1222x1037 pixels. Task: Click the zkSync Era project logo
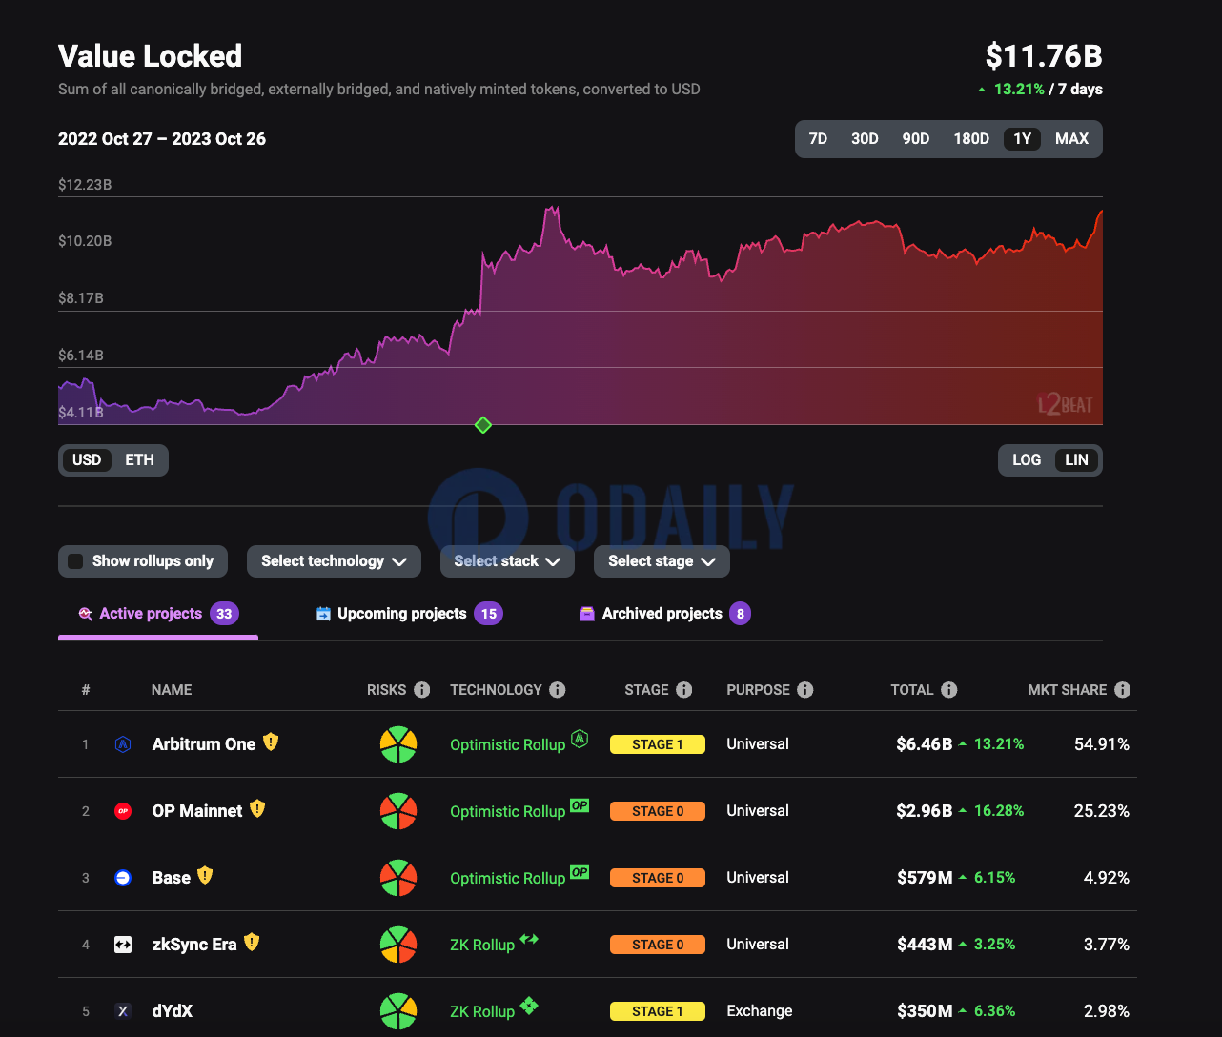pyautogui.click(x=123, y=945)
